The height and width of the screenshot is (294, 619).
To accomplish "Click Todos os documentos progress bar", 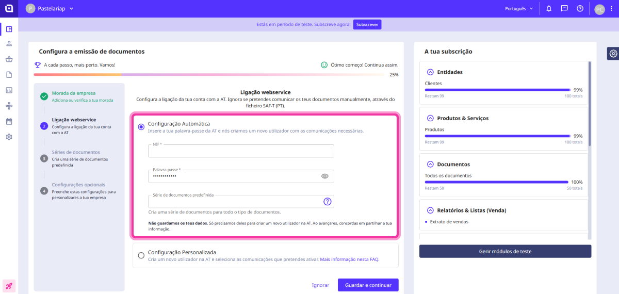I will 497,182.
